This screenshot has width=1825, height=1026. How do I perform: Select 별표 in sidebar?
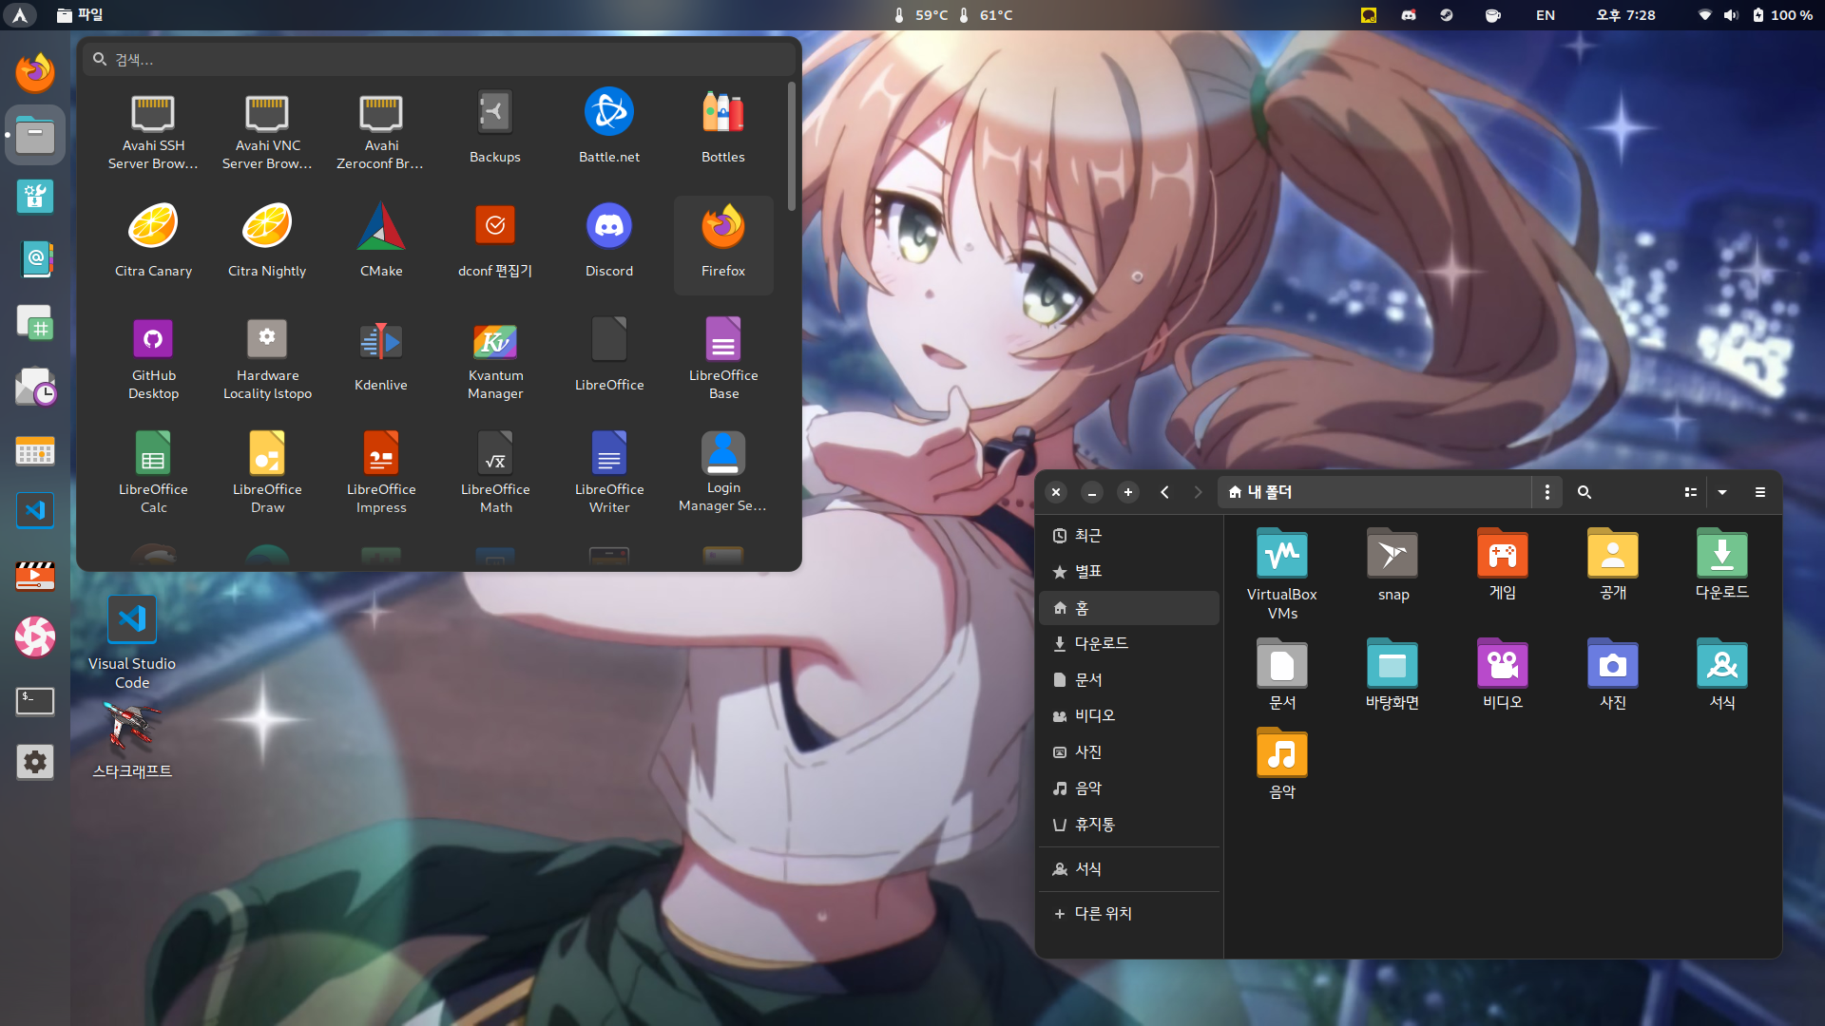click(1129, 572)
